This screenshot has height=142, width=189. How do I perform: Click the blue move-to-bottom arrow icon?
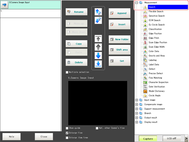(98, 64)
